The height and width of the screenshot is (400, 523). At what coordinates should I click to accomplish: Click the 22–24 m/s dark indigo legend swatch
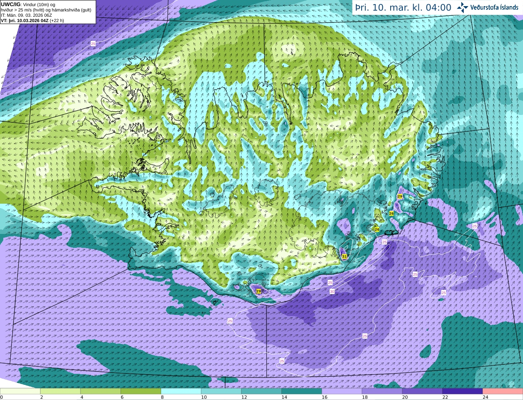click(463, 391)
